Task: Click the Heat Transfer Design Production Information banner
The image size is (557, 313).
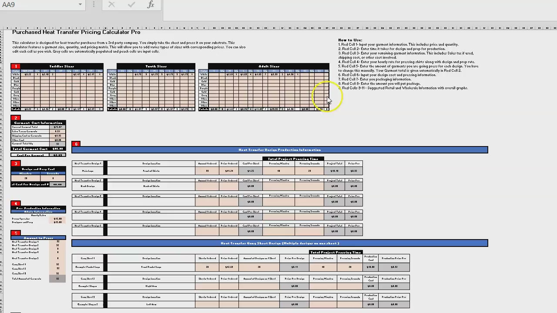Action: pyautogui.click(x=279, y=150)
